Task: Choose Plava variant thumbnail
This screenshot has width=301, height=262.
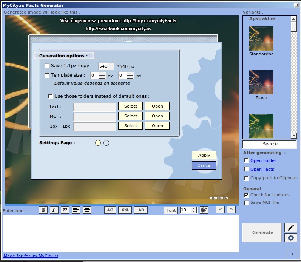Action: coord(261,82)
